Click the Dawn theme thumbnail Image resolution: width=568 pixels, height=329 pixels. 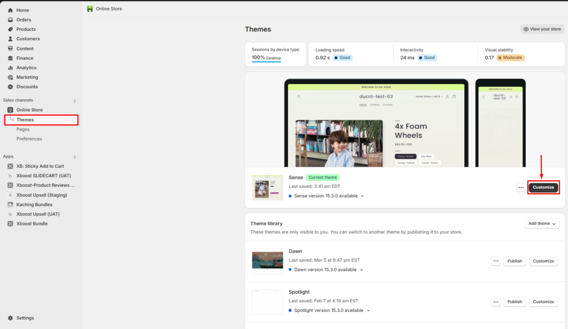(267, 261)
